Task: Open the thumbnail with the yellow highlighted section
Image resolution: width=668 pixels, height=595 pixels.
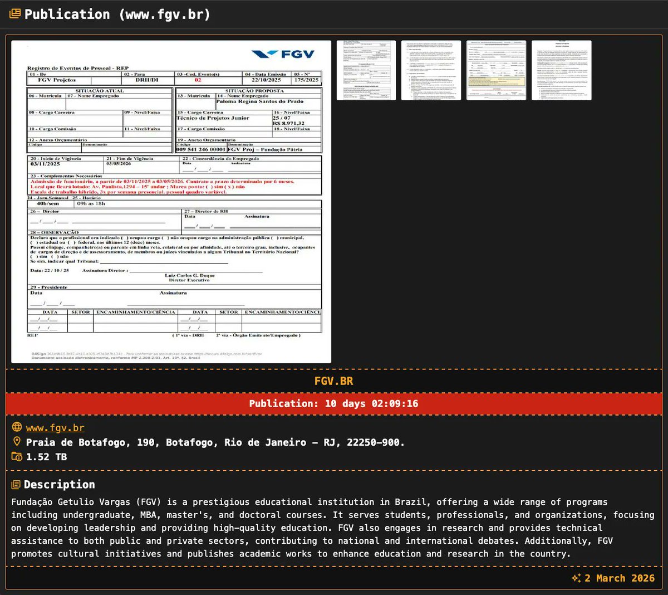Action: pos(497,69)
